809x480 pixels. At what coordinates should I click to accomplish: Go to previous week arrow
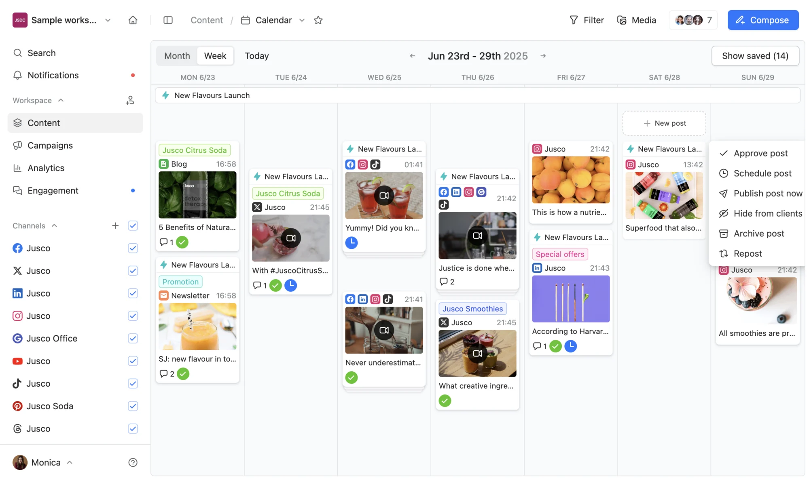[413, 56]
